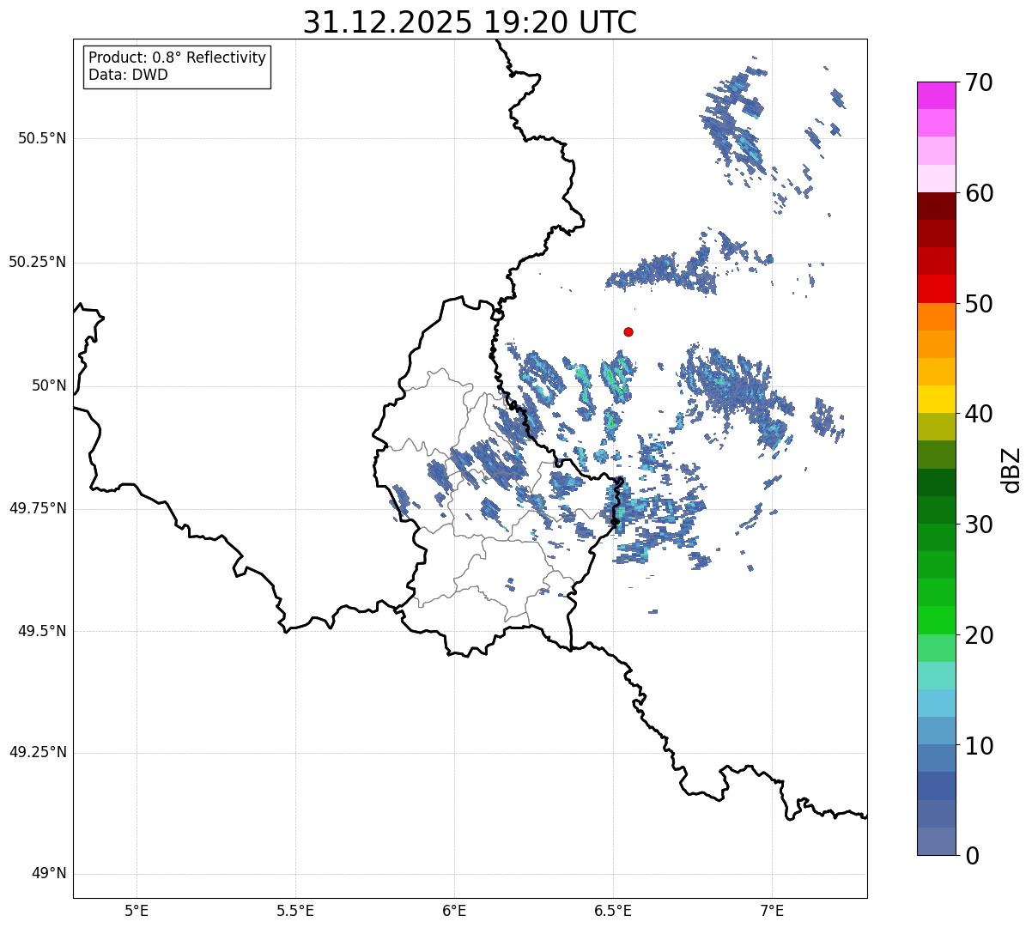1032x928 pixels.
Task: Click the 50°N latitude label
Action: click(x=49, y=385)
